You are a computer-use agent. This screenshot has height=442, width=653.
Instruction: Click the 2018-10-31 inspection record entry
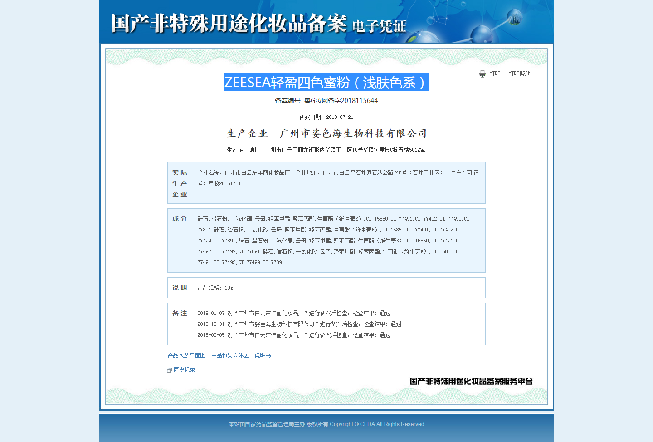299,324
